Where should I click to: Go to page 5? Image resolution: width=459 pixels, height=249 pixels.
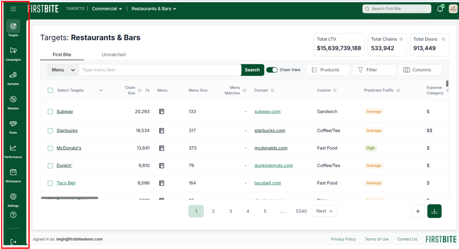click(265, 211)
